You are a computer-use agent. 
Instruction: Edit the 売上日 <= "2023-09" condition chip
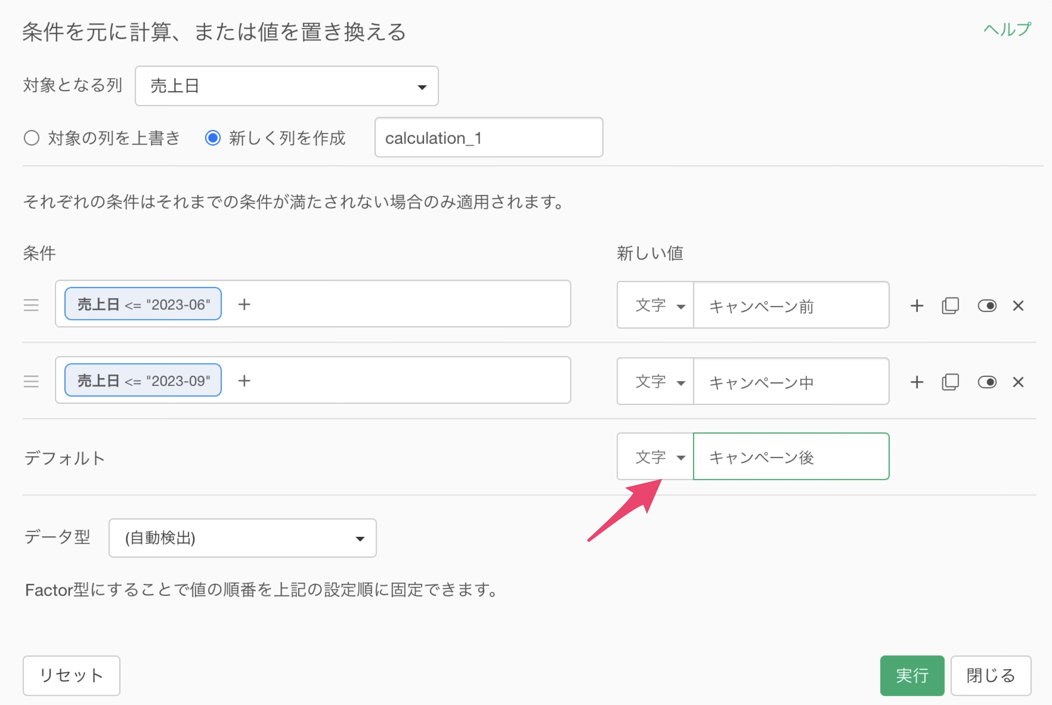coord(143,380)
